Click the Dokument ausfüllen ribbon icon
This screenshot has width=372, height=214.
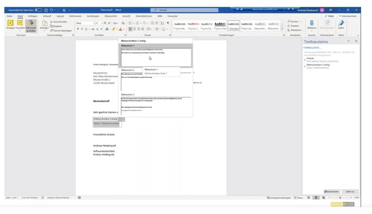coord(31,23)
